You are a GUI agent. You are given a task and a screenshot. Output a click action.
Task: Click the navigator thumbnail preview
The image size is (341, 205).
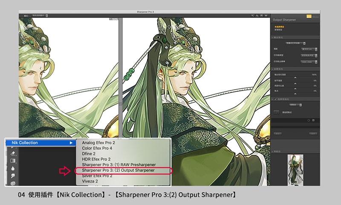pos(295,170)
